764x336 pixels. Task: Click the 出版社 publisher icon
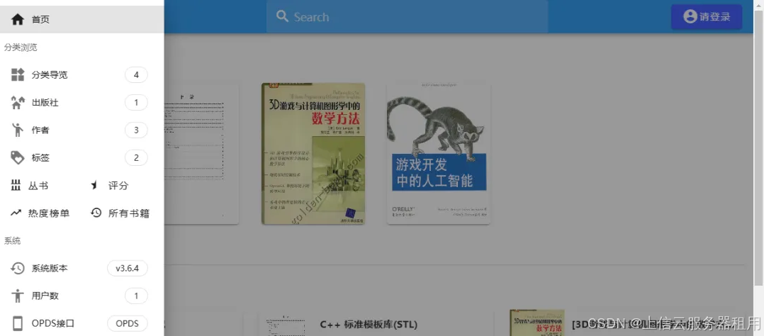pyautogui.click(x=18, y=102)
